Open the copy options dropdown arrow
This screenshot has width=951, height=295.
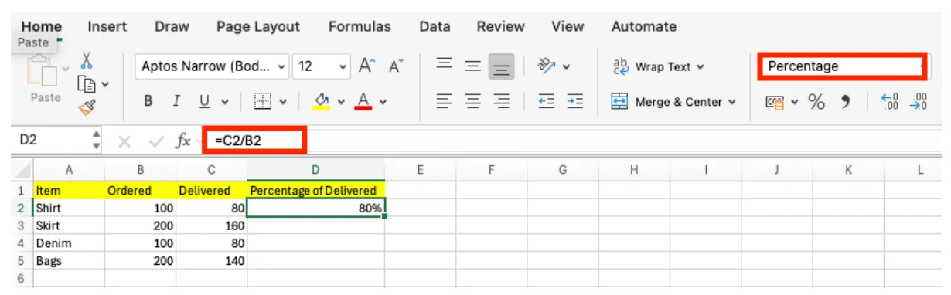click(x=104, y=83)
